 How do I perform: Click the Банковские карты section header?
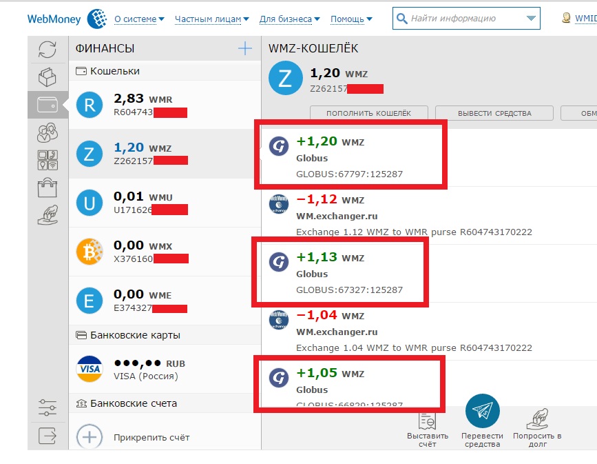point(165,335)
